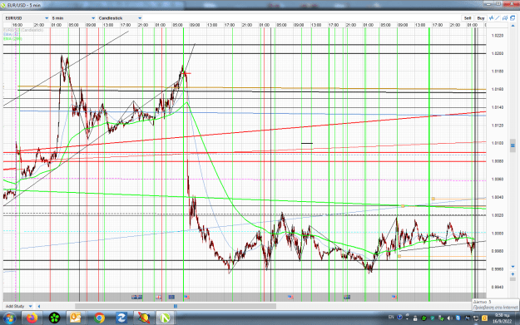This screenshot has width=520, height=325.
Task: Click the network icon in system tray
Action: point(475,318)
